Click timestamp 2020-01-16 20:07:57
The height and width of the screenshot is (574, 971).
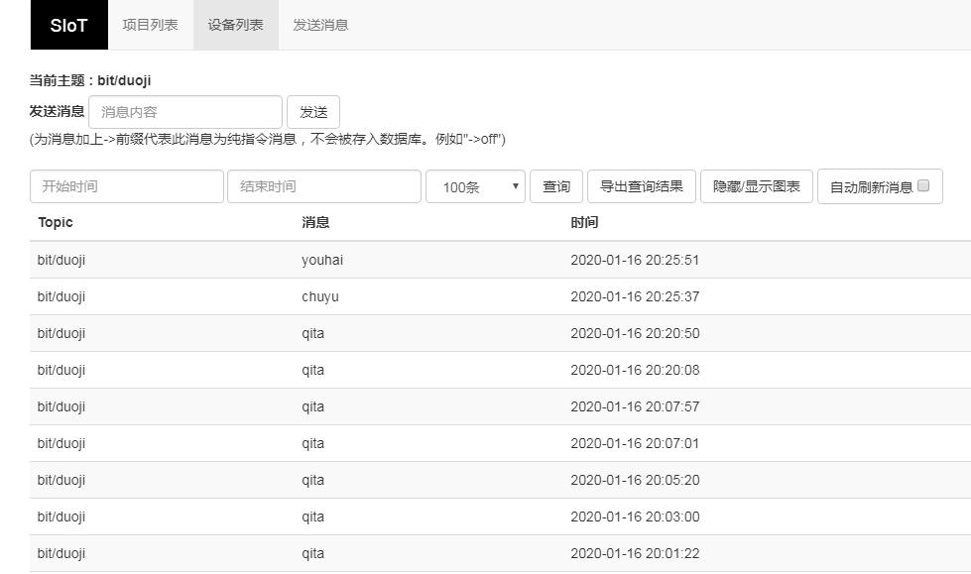pyautogui.click(x=635, y=406)
